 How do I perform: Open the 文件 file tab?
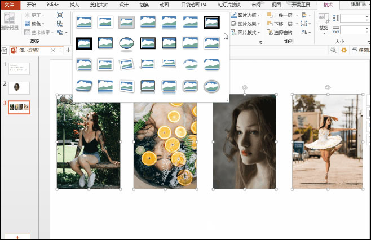tap(10, 5)
